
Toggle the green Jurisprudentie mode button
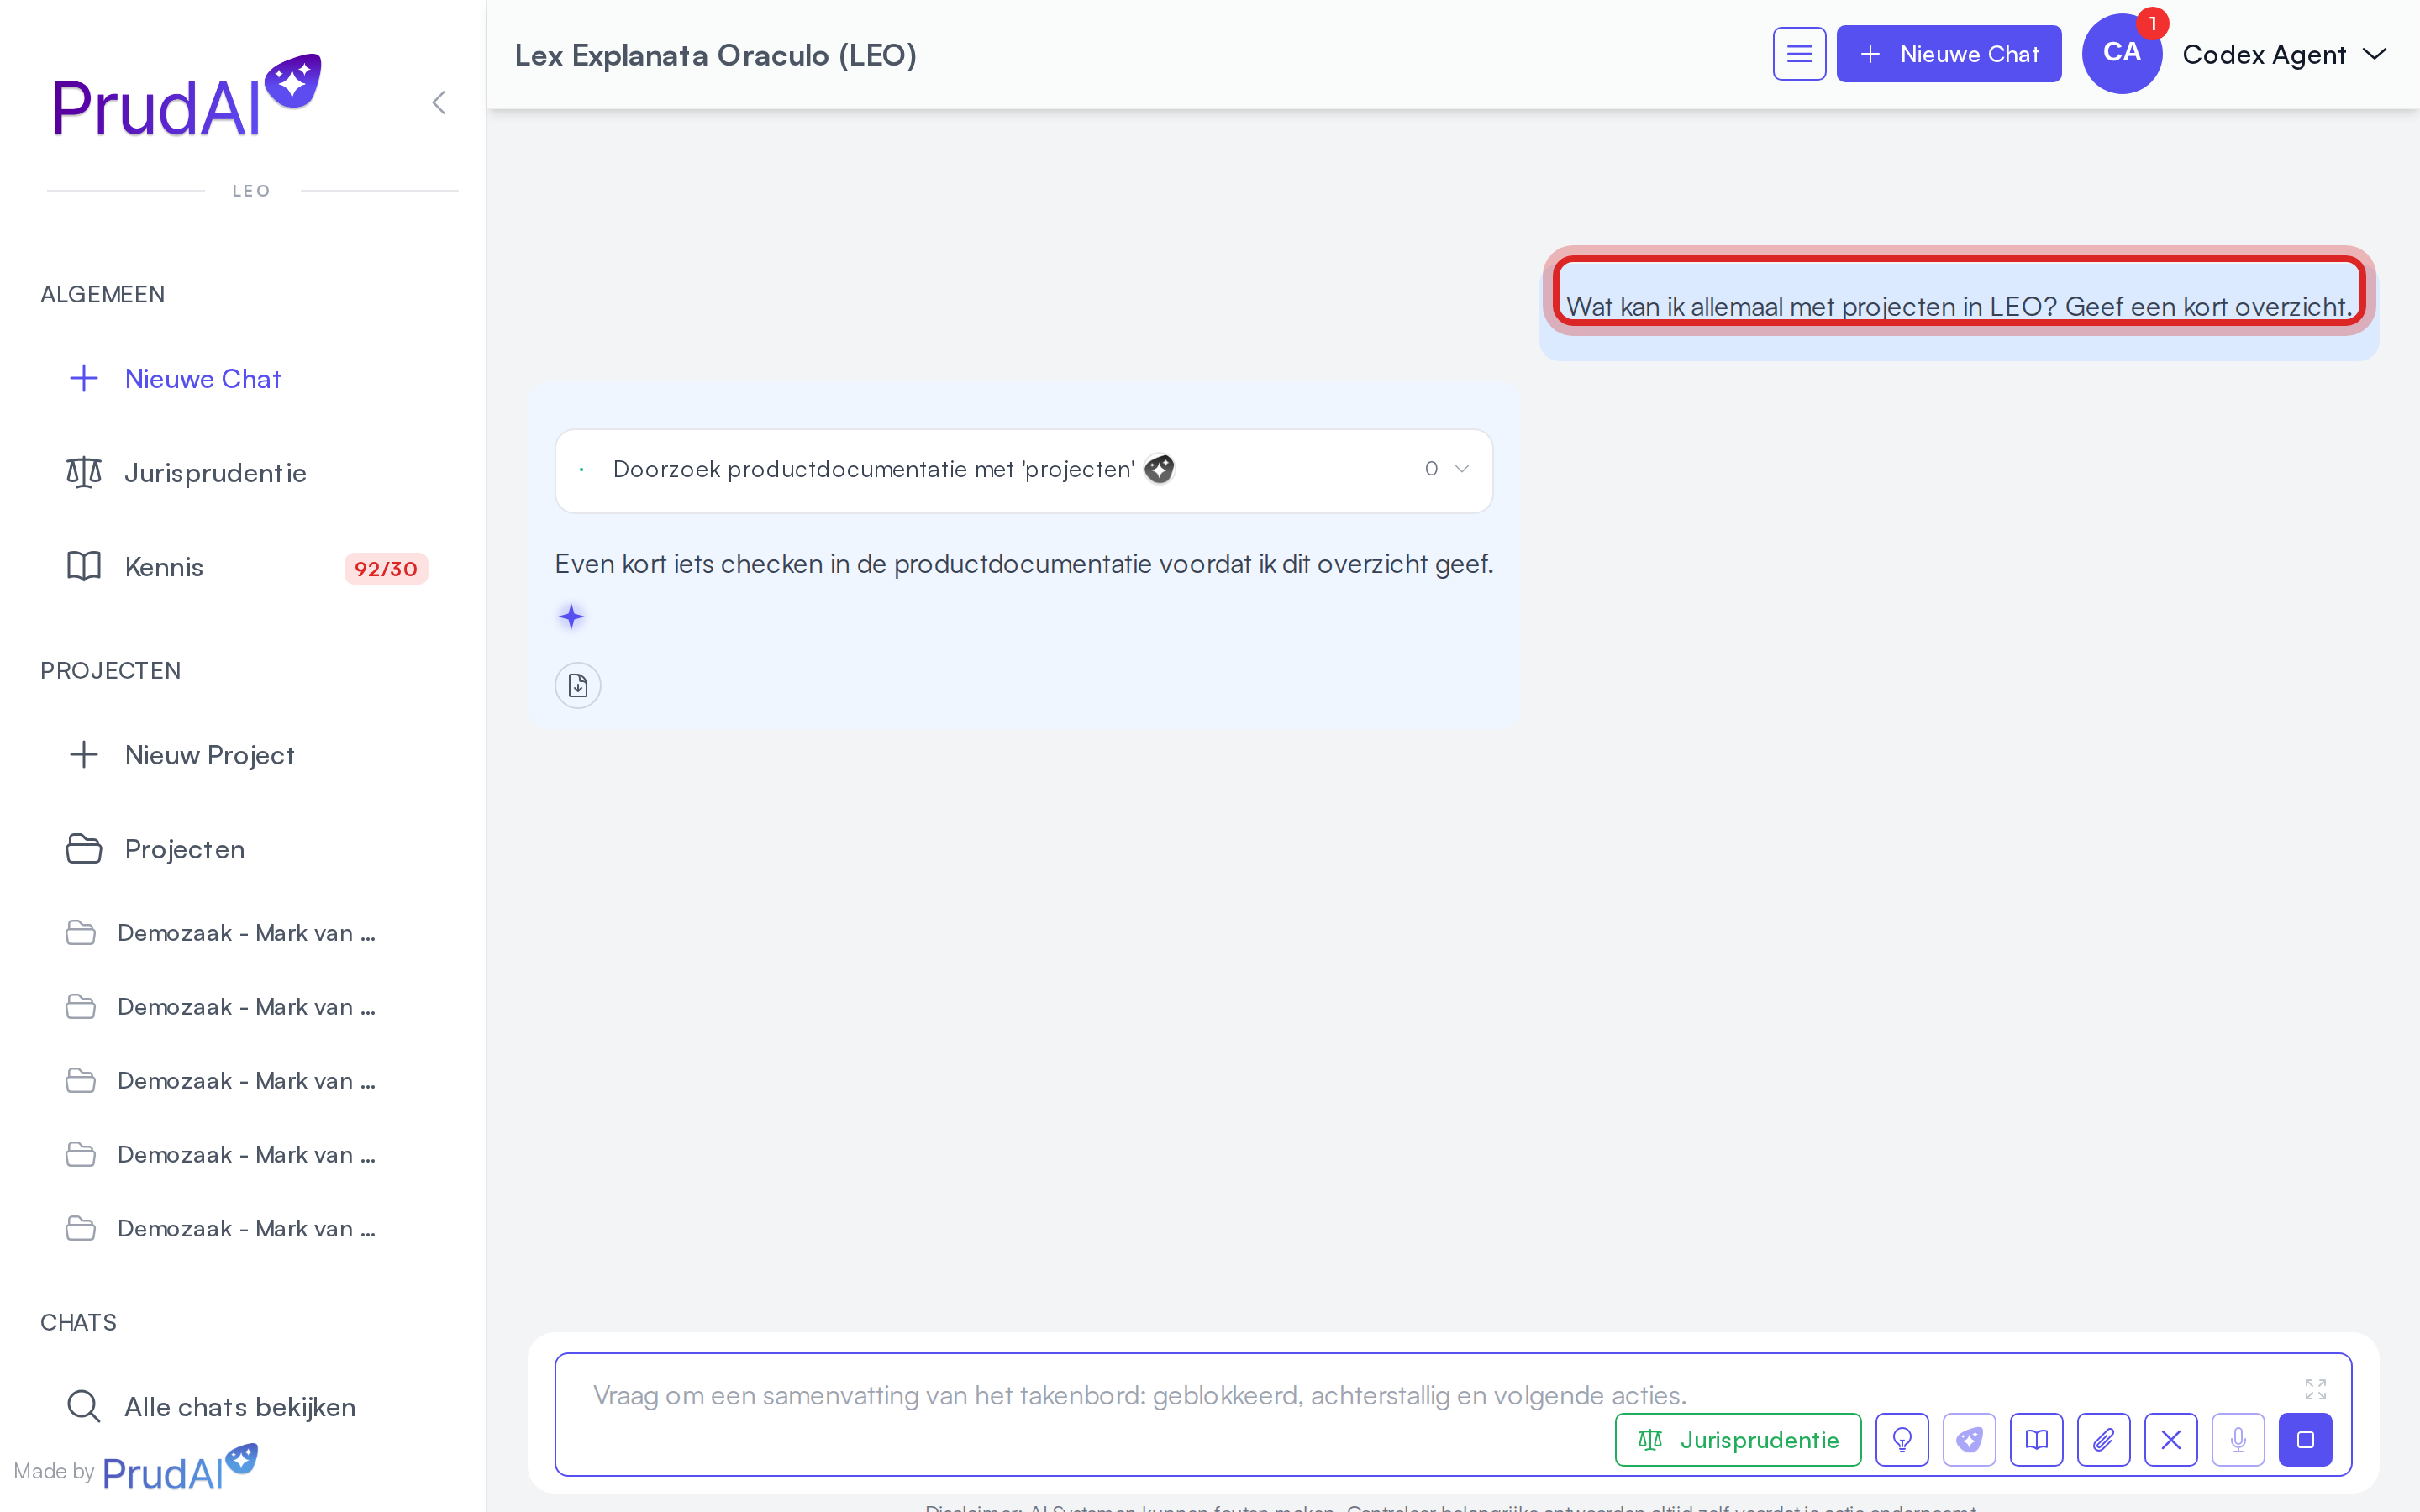1738,1440
